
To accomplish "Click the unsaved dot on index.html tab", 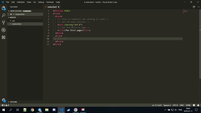I will 59,7.
